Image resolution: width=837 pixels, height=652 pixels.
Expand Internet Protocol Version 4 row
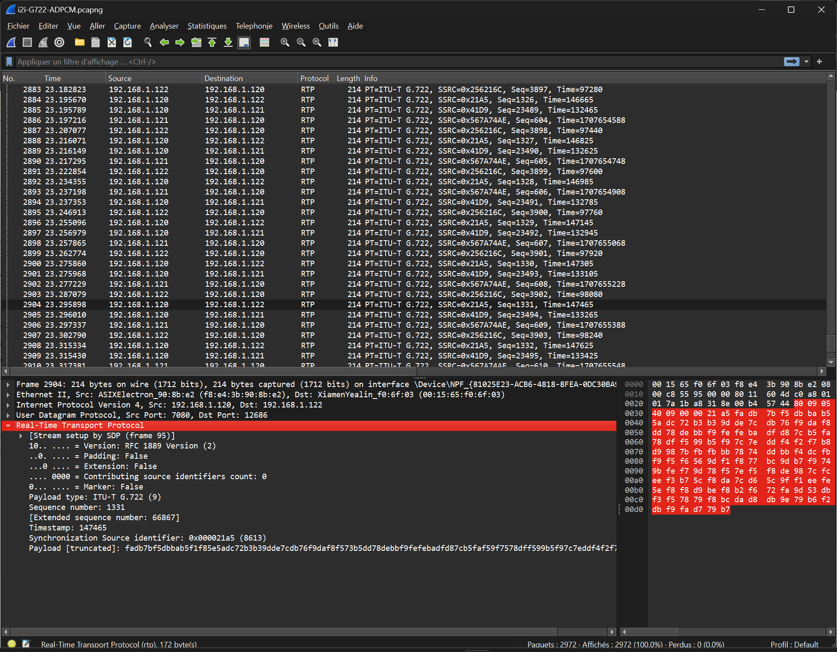tap(8, 405)
